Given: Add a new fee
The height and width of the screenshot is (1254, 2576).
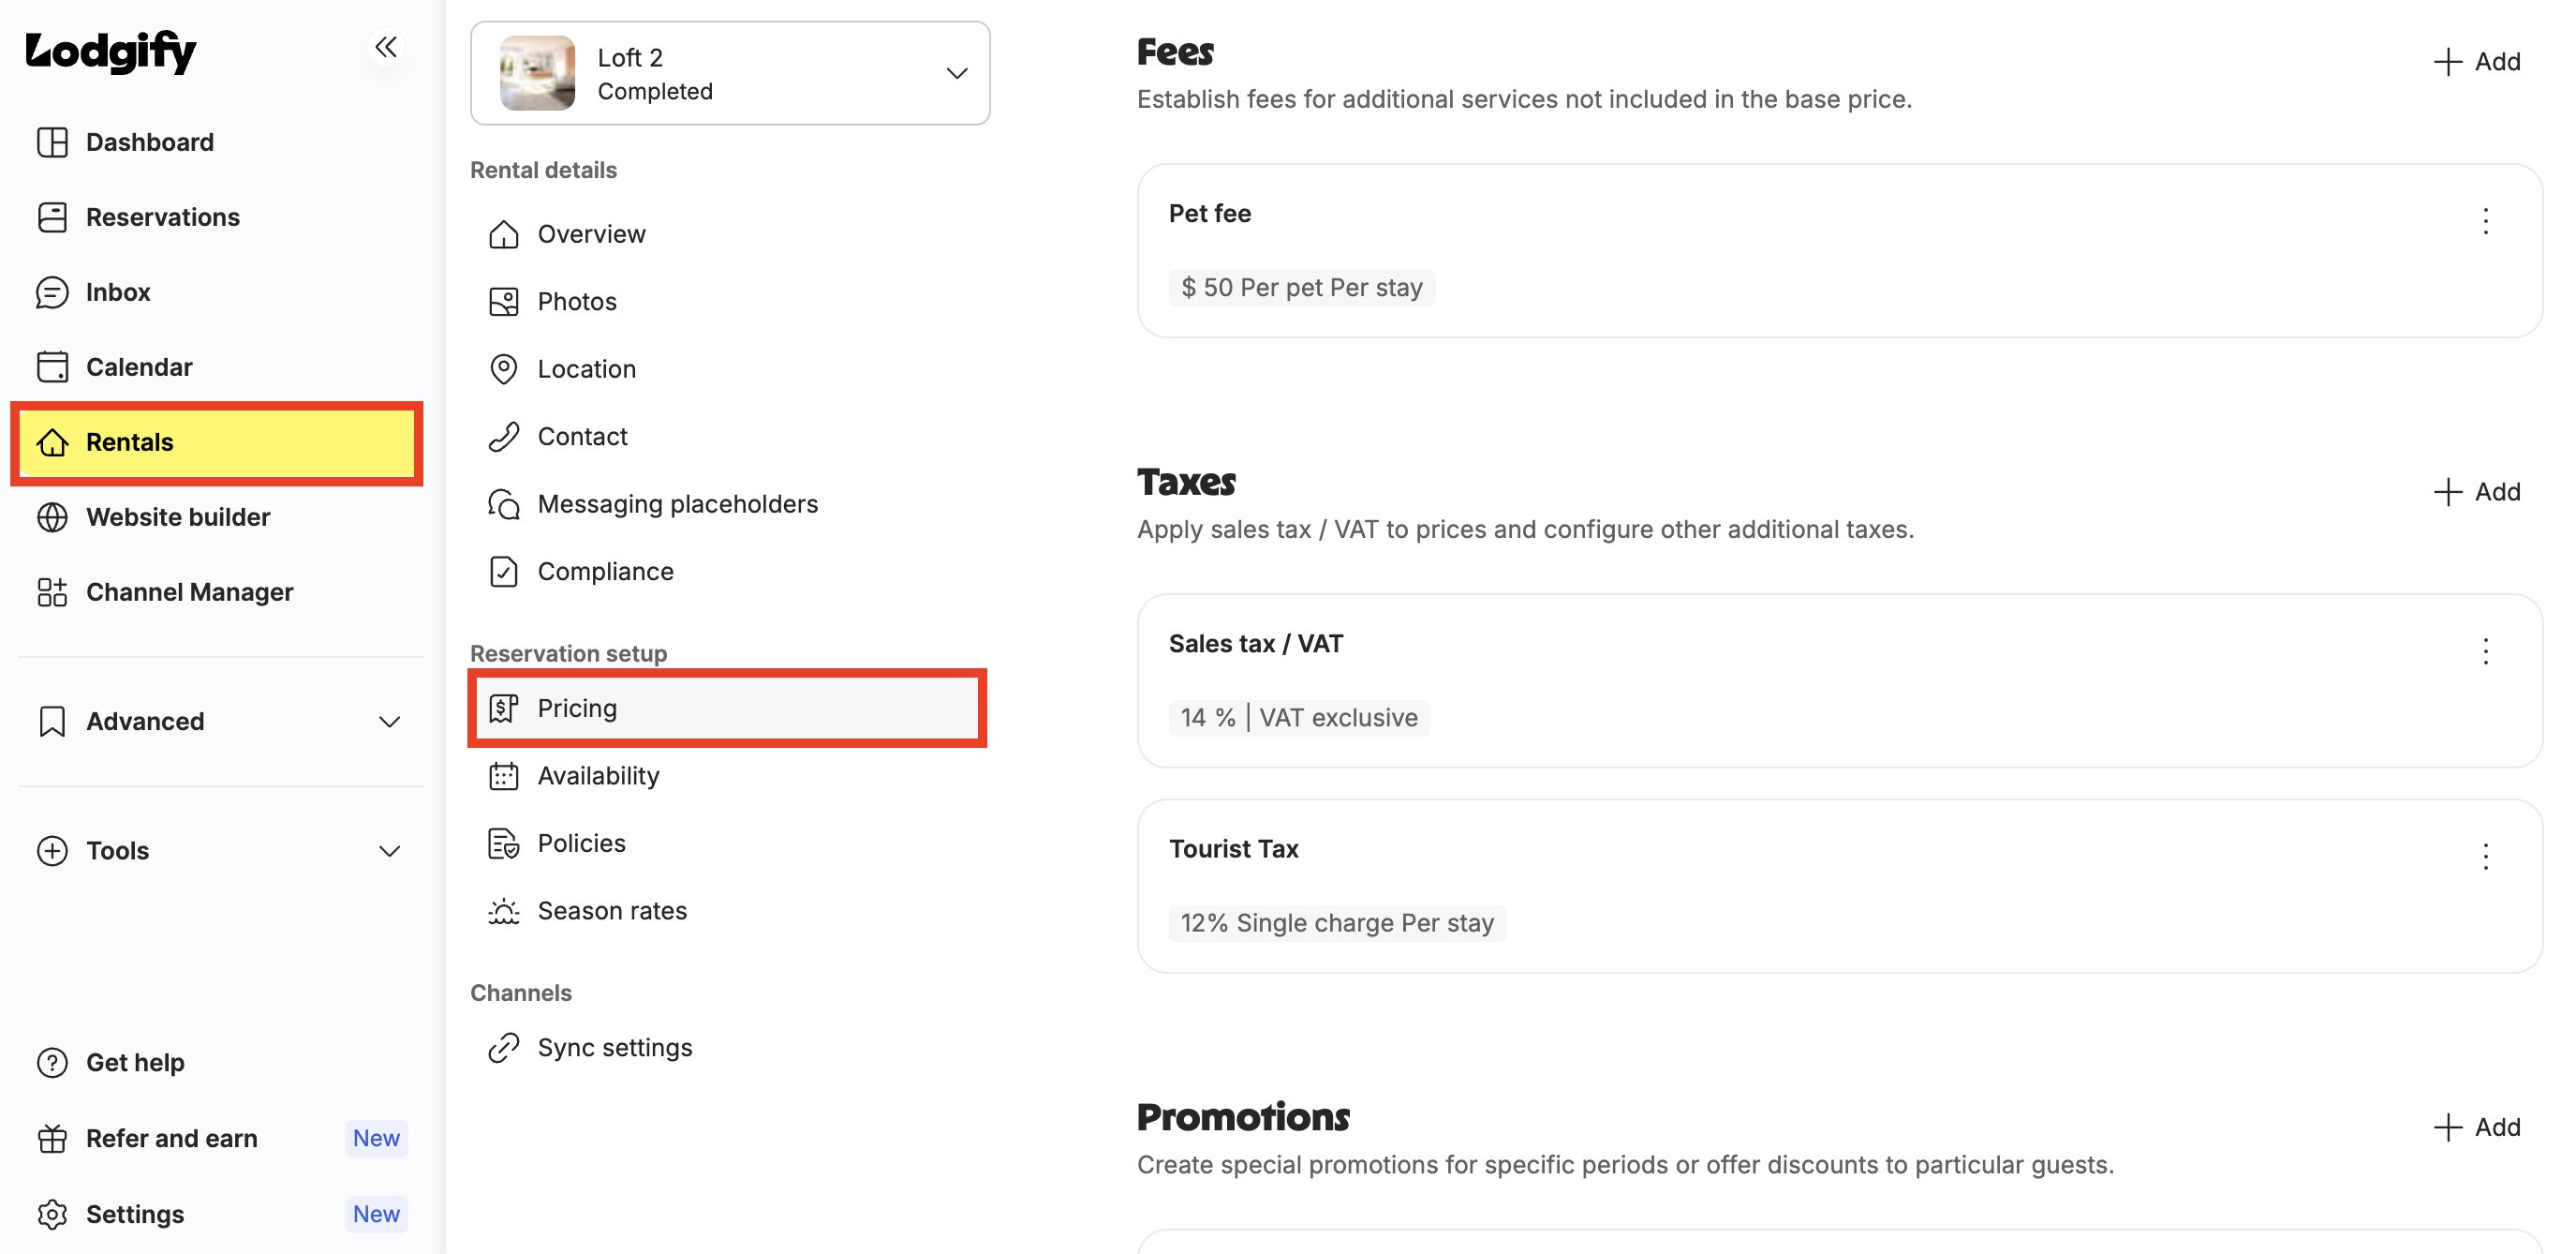Looking at the screenshot, I should (2476, 62).
